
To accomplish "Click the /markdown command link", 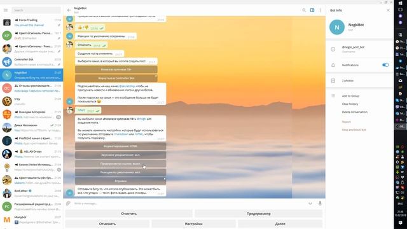I will [x=121, y=134].
